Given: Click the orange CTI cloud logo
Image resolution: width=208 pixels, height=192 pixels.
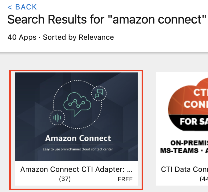Looking at the screenshot, I should pyautogui.click(x=188, y=103).
